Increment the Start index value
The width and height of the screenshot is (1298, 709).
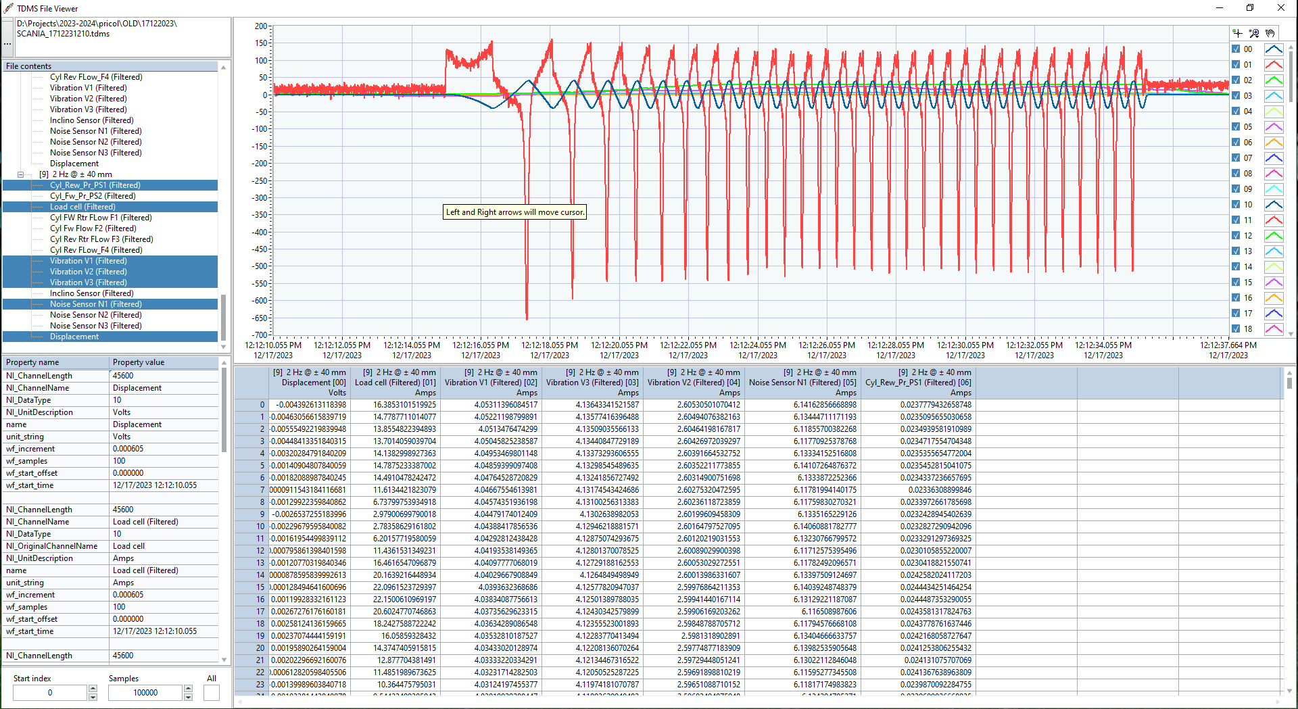(93, 689)
